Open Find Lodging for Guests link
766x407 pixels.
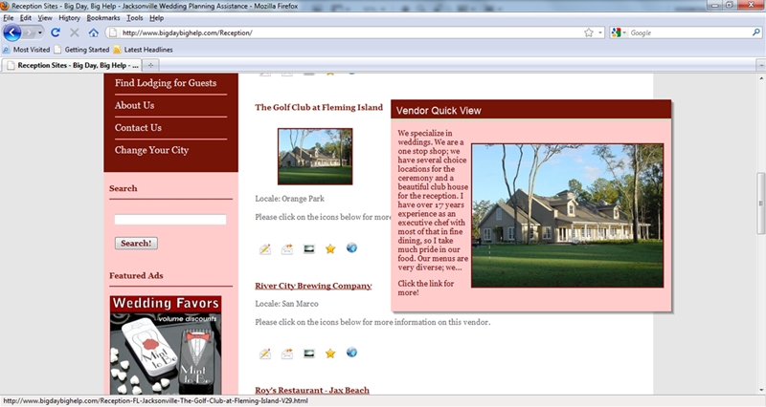tap(166, 83)
